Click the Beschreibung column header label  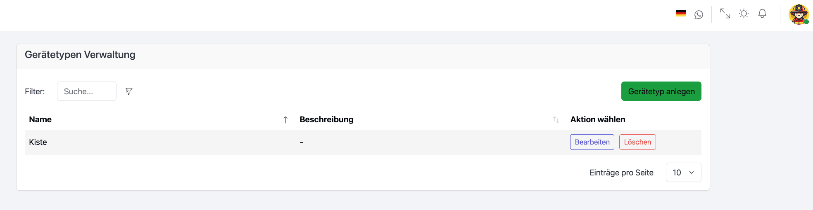pos(326,120)
